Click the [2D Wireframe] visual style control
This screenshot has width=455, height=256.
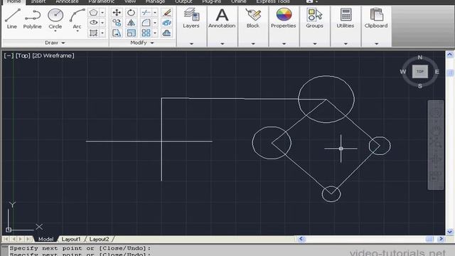[x=53, y=55]
